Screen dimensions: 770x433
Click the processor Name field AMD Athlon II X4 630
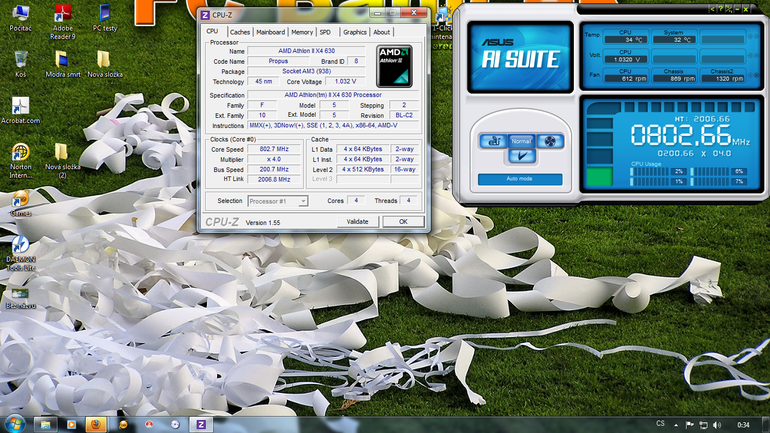coord(307,51)
